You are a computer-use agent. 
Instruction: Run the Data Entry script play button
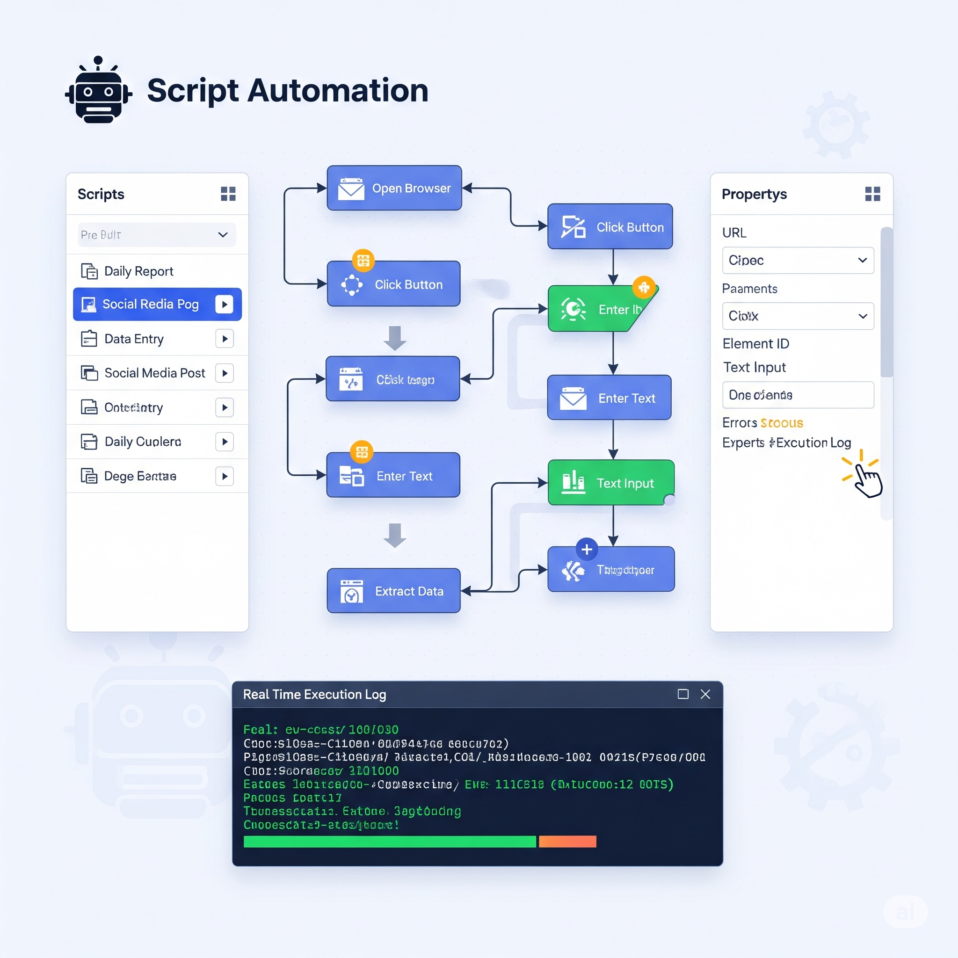pyautogui.click(x=225, y=339)
